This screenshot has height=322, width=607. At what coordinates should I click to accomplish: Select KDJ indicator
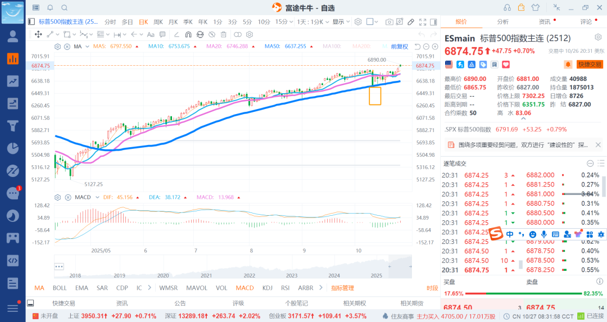pyautogui.click(x=267, y=288)
